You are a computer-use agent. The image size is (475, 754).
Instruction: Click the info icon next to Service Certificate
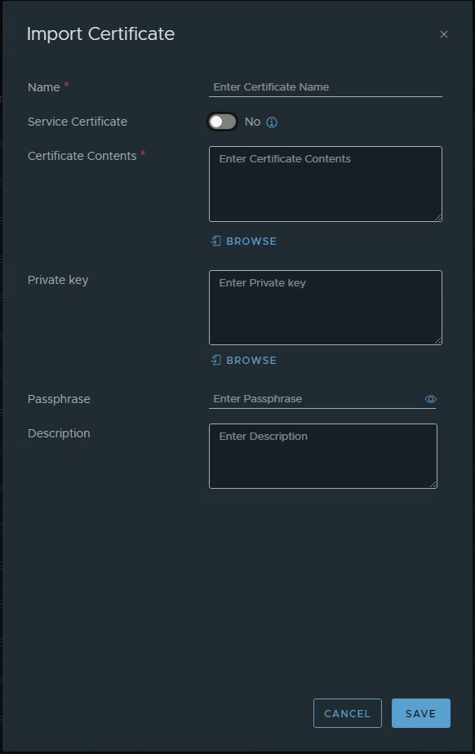[271, 122]
